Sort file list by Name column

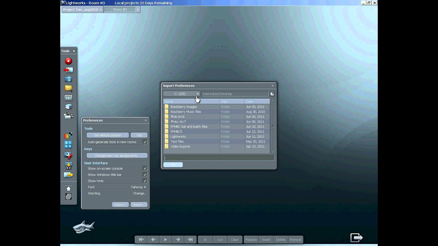(x=192, y=101)
